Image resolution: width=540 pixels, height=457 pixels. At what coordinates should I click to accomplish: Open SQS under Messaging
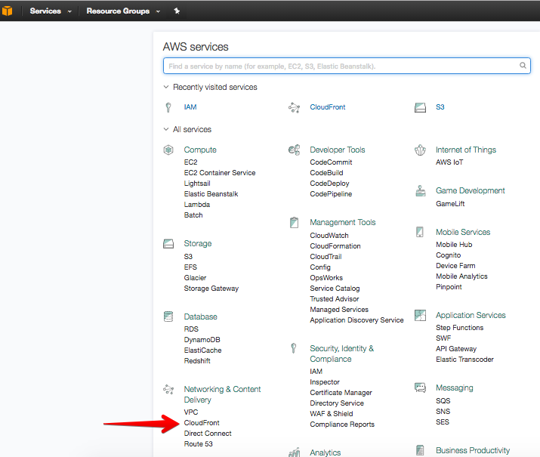(x=443, y=400)
